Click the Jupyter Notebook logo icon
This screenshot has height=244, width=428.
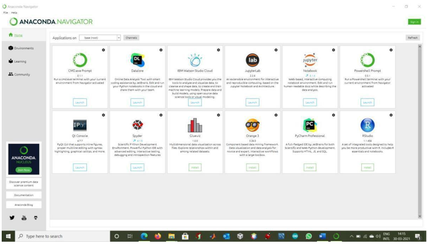310,60
